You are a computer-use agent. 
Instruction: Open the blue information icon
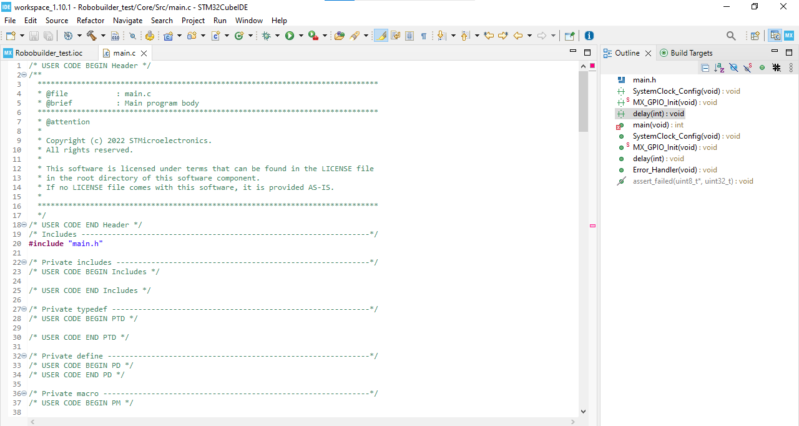click(589, 36)
